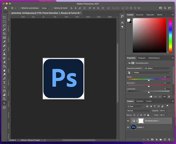Click the fx layer style icon
Image resolution: width=176 pixels, height=144 pixels.
[148, 140]
